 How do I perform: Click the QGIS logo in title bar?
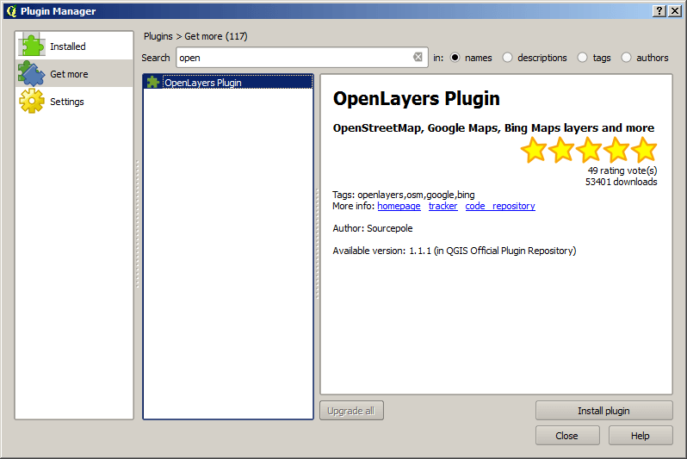point(11,11)
